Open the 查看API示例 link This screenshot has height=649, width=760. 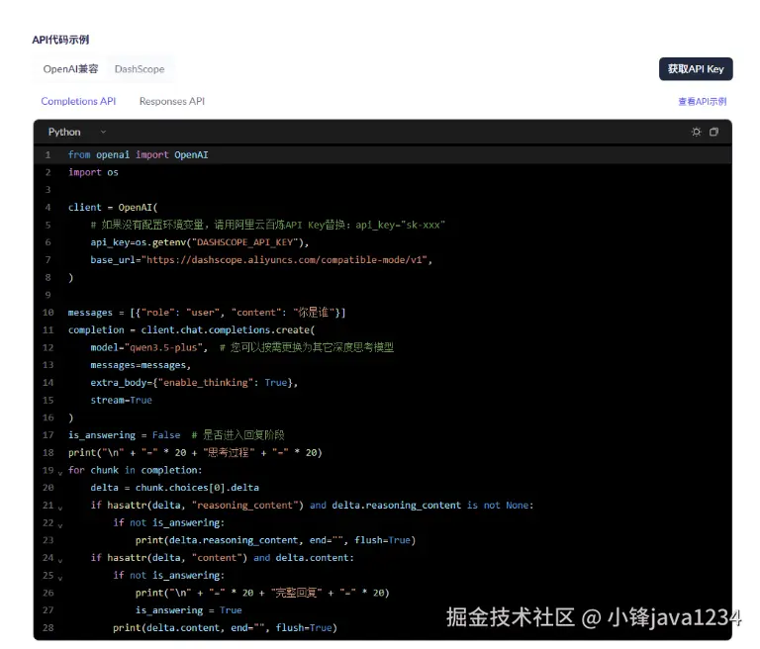coord(703,101)
